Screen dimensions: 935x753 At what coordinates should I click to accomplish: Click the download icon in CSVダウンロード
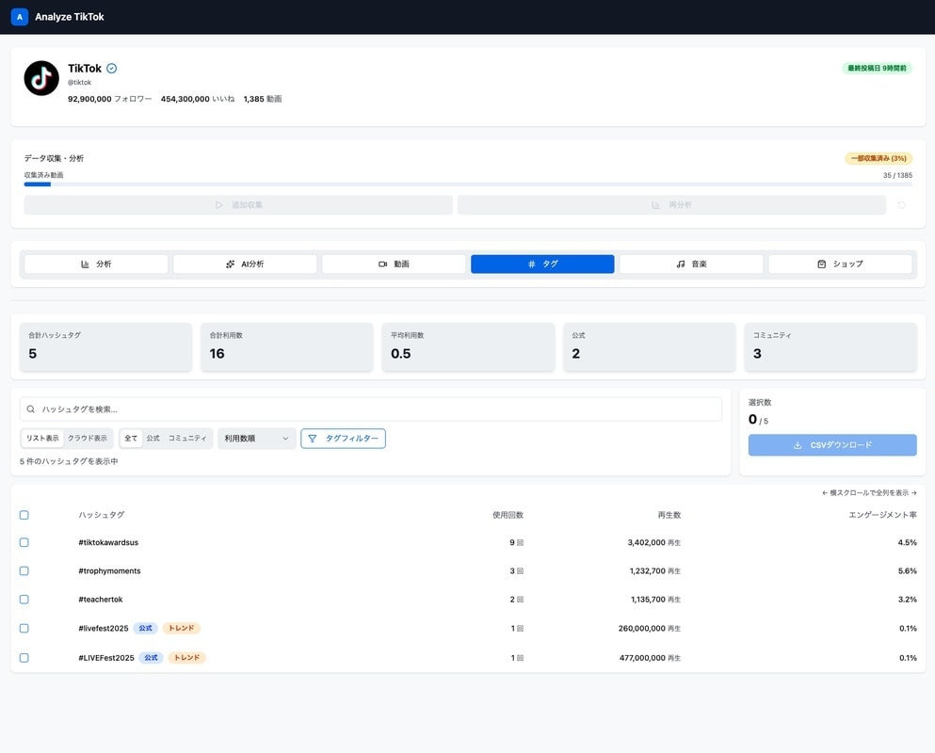click(x=798, y=445)
